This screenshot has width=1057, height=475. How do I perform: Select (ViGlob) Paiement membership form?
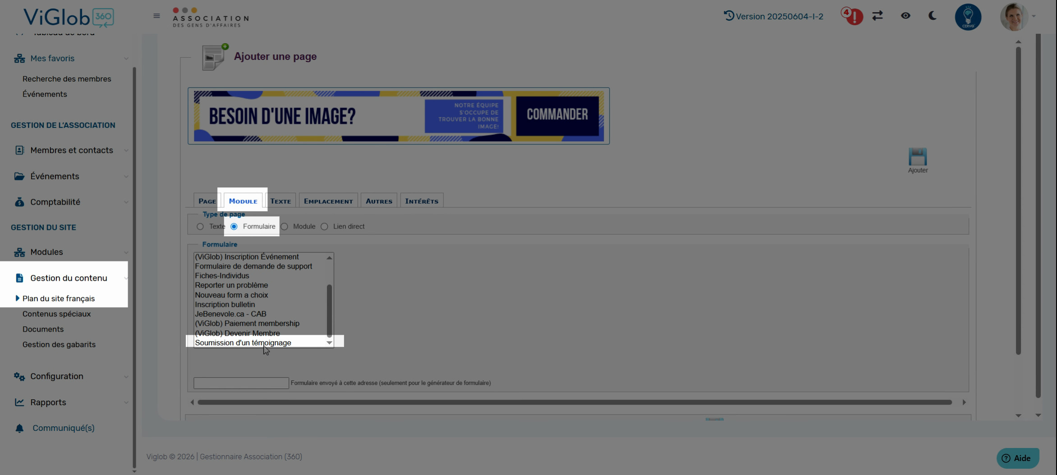(x=247, y=324)
